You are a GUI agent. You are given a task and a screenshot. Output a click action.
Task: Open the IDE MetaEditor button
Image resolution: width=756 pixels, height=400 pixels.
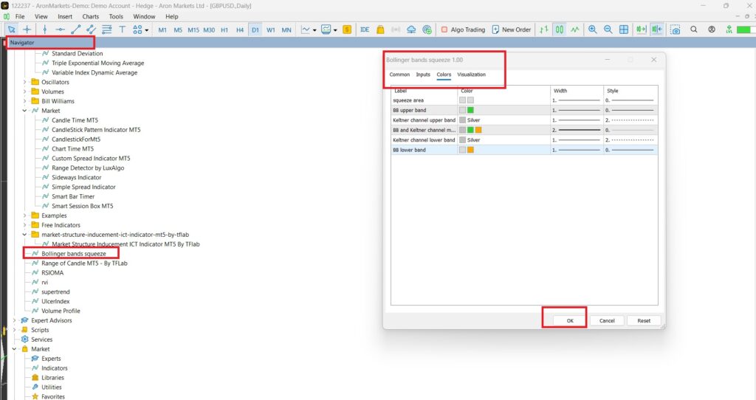tap(364, 30)
